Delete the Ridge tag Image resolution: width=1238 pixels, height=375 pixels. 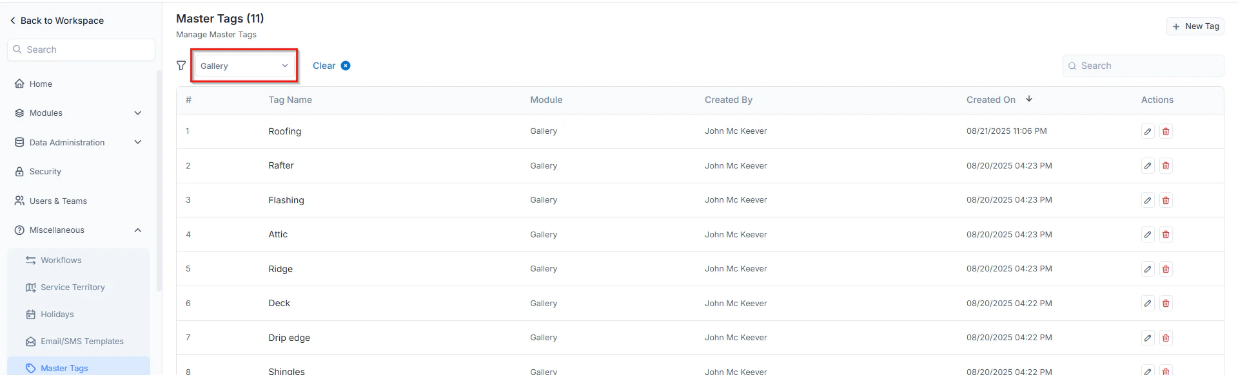click(1166, 269)
